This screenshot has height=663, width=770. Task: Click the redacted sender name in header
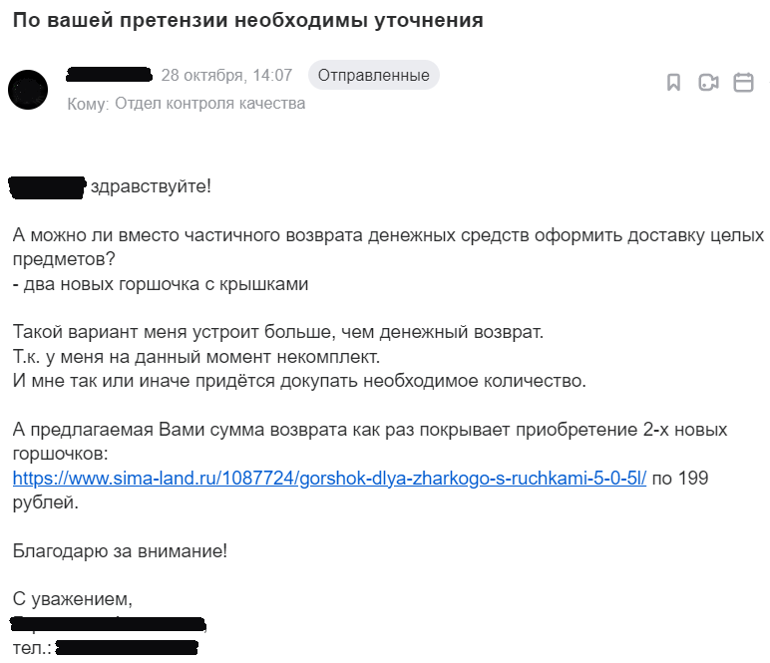[x=108, y=75]
